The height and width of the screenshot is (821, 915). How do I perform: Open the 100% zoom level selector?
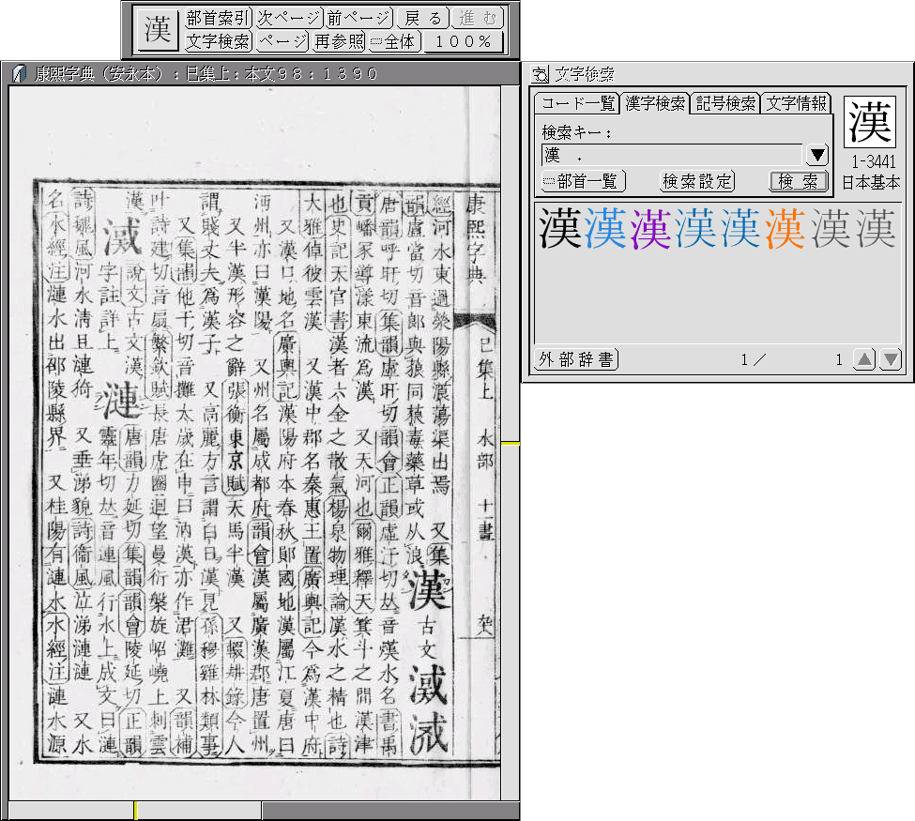coord(464,41)
